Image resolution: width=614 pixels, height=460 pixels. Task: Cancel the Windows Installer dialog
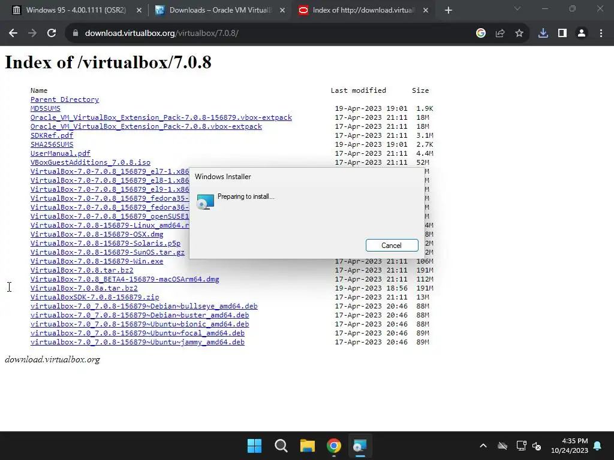[x=392, y=245]
